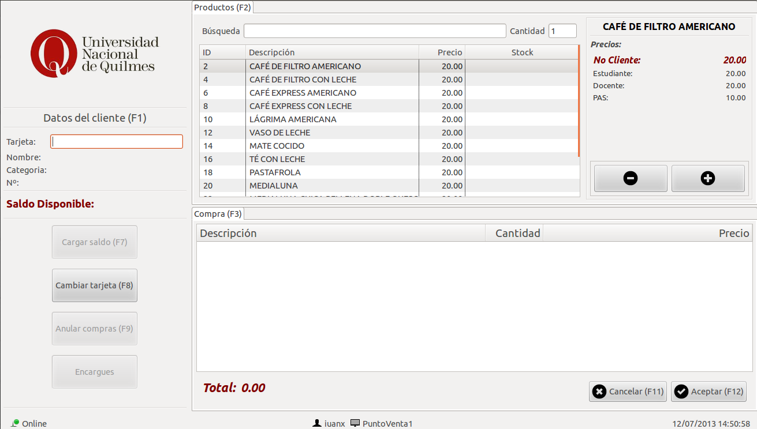Click the user icon beside iuanx
Image resolution: width=757 pixels, height=429 pixels.
pos(316,423)
